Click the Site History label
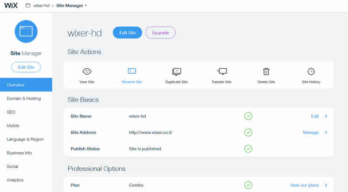Image resolution: width=348 pixels, height=192 pixels. (311, 82)
